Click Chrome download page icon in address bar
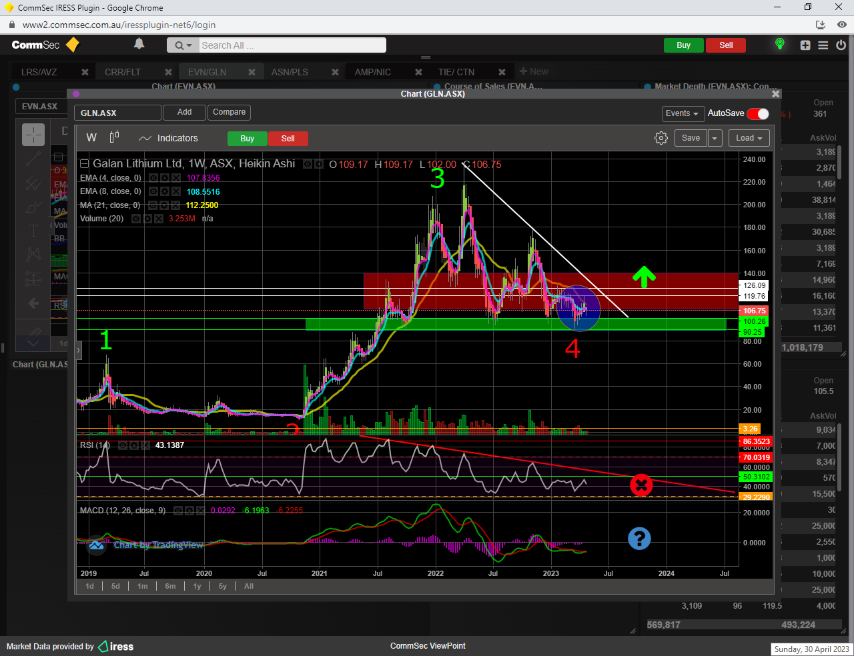The width and height of the screenshot is (854, 656). pyautogui.click(x=821, y=25)
